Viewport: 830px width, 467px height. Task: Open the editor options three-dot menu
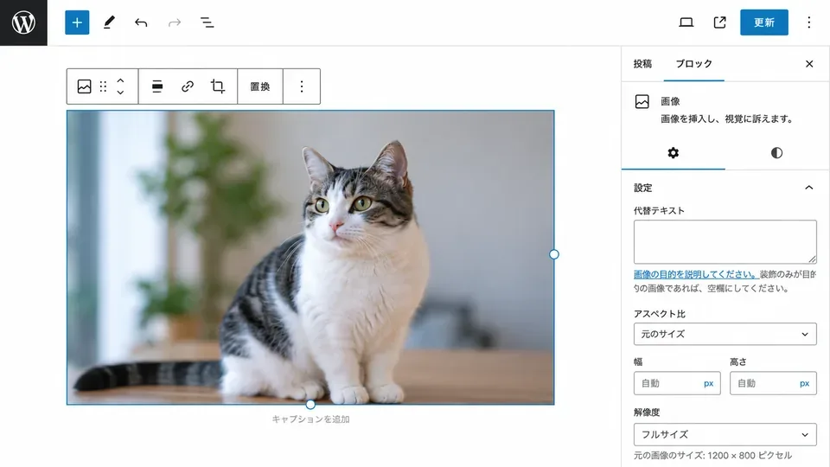(x=808, y=22)
